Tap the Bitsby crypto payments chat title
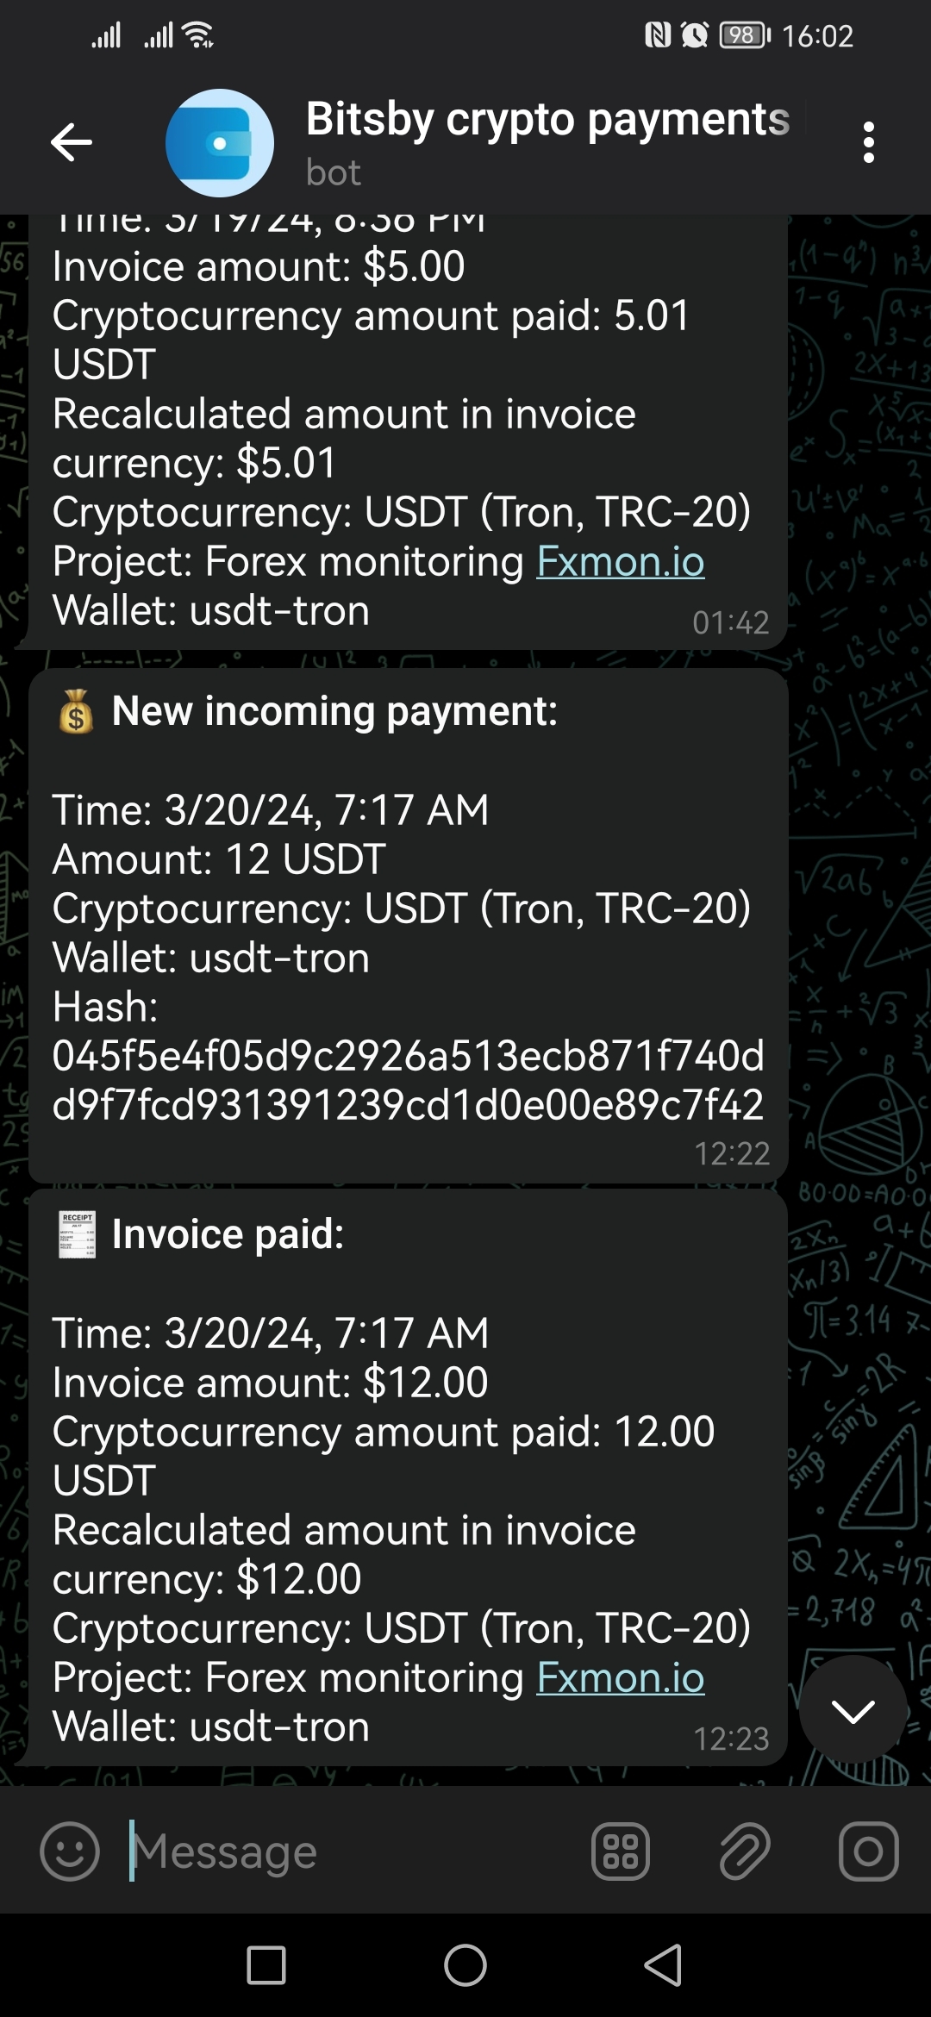931x2017 pixels. [x=547, y=119]
